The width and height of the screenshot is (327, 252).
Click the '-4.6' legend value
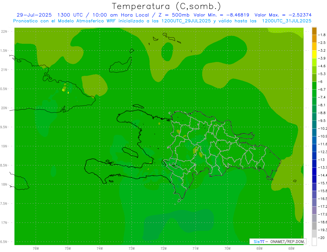(x=322, y=66)
